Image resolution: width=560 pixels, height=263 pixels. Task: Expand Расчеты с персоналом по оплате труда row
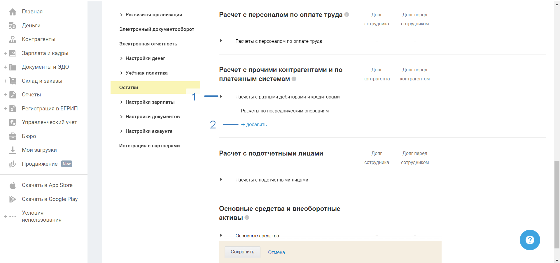point(221,41)
